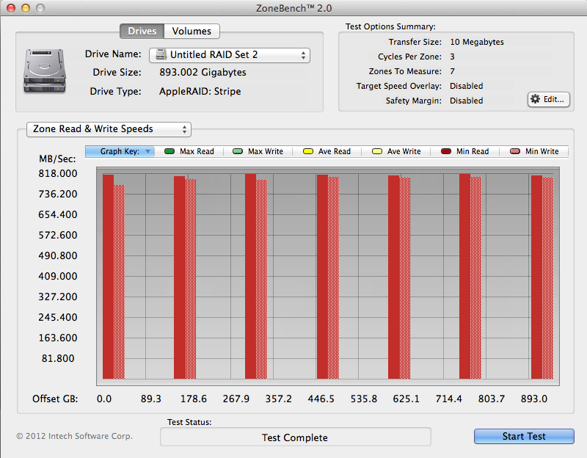Select the Drives tab
The image size is (587, 458).
point(142,31)
